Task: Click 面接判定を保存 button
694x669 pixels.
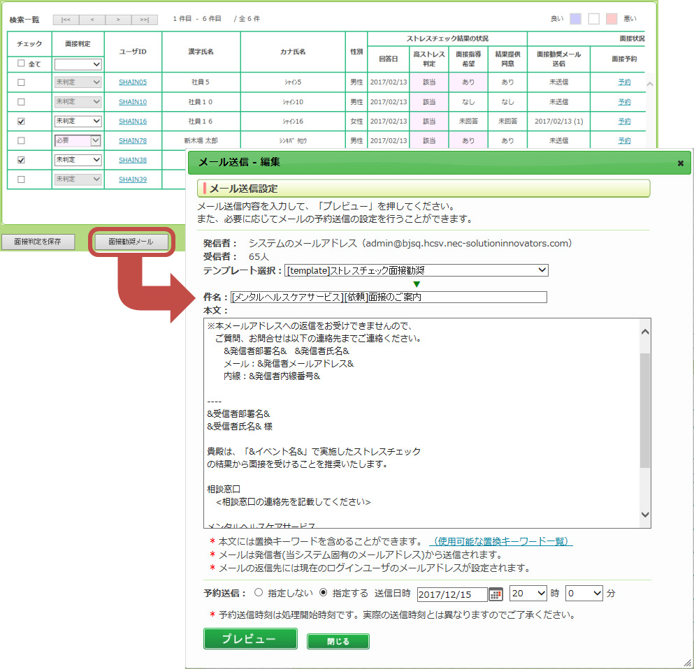Action: tap(38, 242)
